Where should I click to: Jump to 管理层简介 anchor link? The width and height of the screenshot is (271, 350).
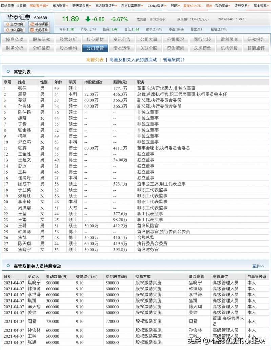pos(173,60)
